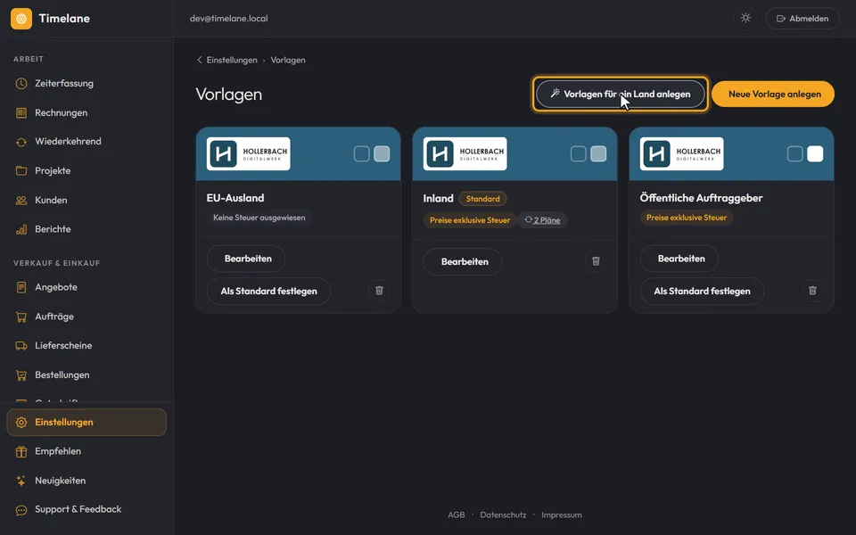Image resolution: width=856 pixels, height=535 pixels.
Task: Click Vorlagen für ein Land anlegen
Action: pos(621,94)
